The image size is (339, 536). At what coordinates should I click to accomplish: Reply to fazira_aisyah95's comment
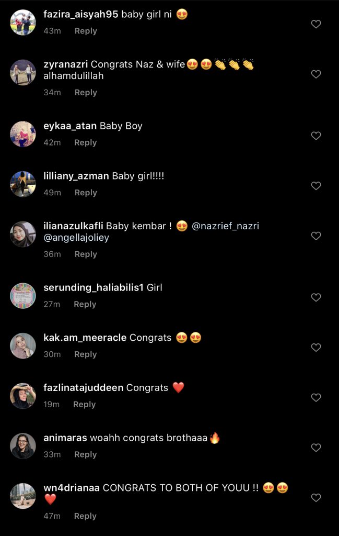point(86,31)
